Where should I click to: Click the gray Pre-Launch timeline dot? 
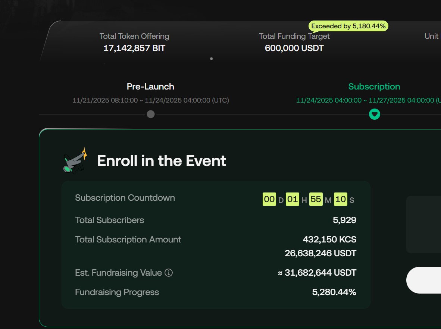(150, 114)
